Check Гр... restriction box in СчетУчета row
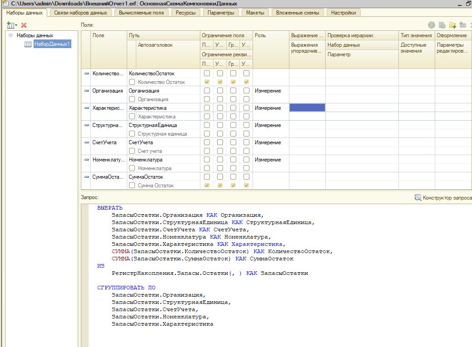The image size is (472, 347). (234, 142)
